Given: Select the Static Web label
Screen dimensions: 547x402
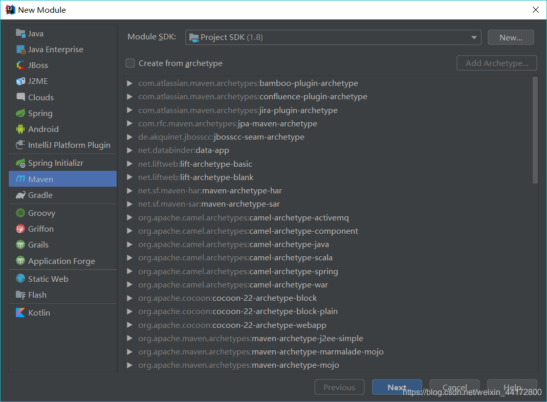Looking at the screenshot, I should pos(48,279).
